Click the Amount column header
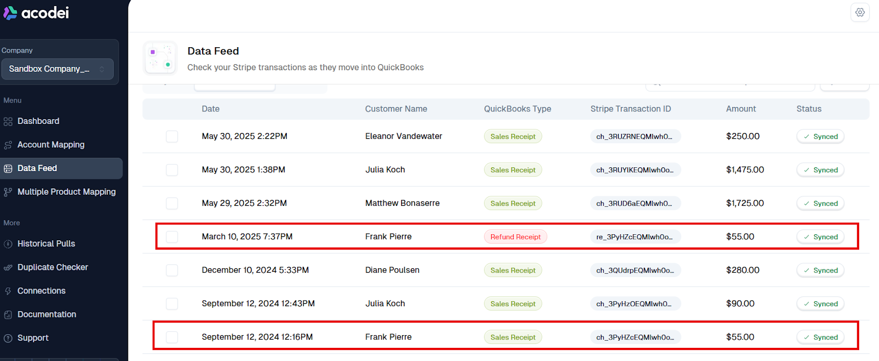Screen dimensions: 879x361 coord(741,109)
